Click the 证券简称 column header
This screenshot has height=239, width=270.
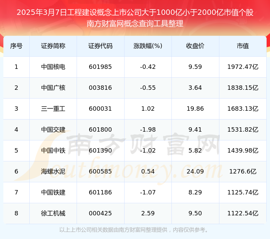coord(53,46)
